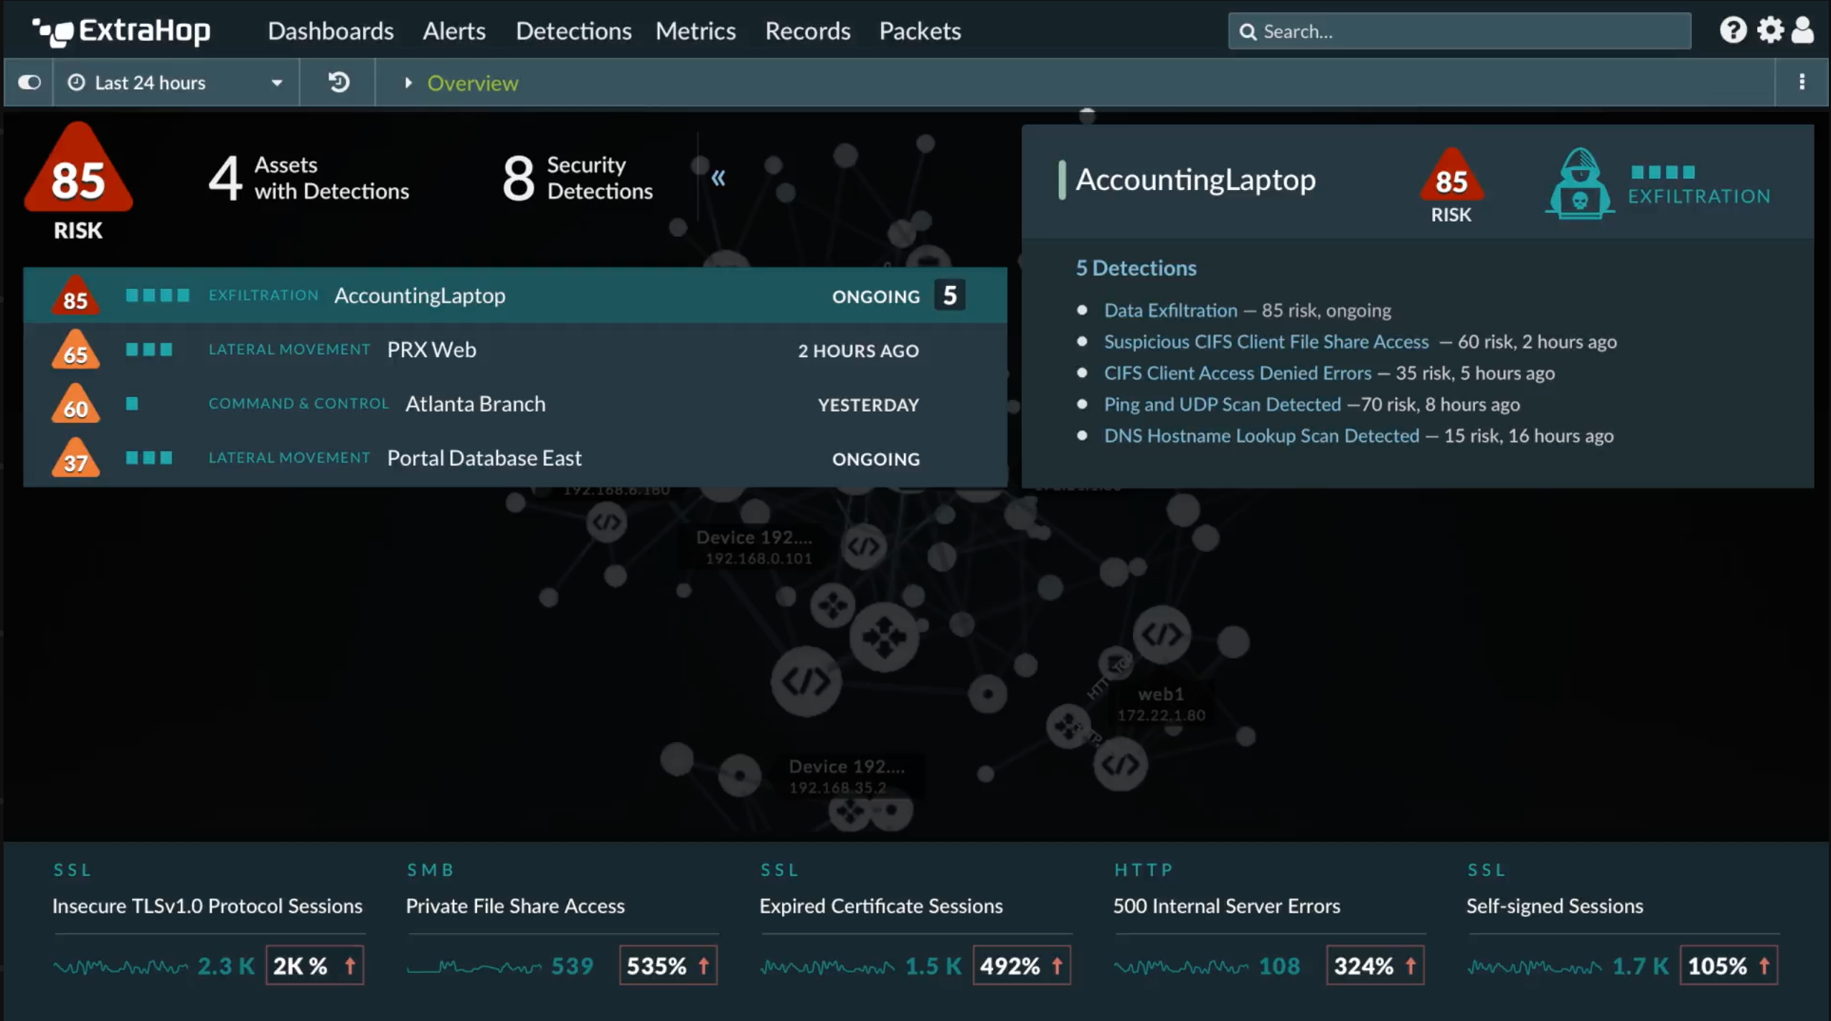Image resolution: width=1831 pixels, height=1021 pixels.
Task: Click the 1.7 K sparkline value
Action: pyautogui.click(x=1641, y=967)
